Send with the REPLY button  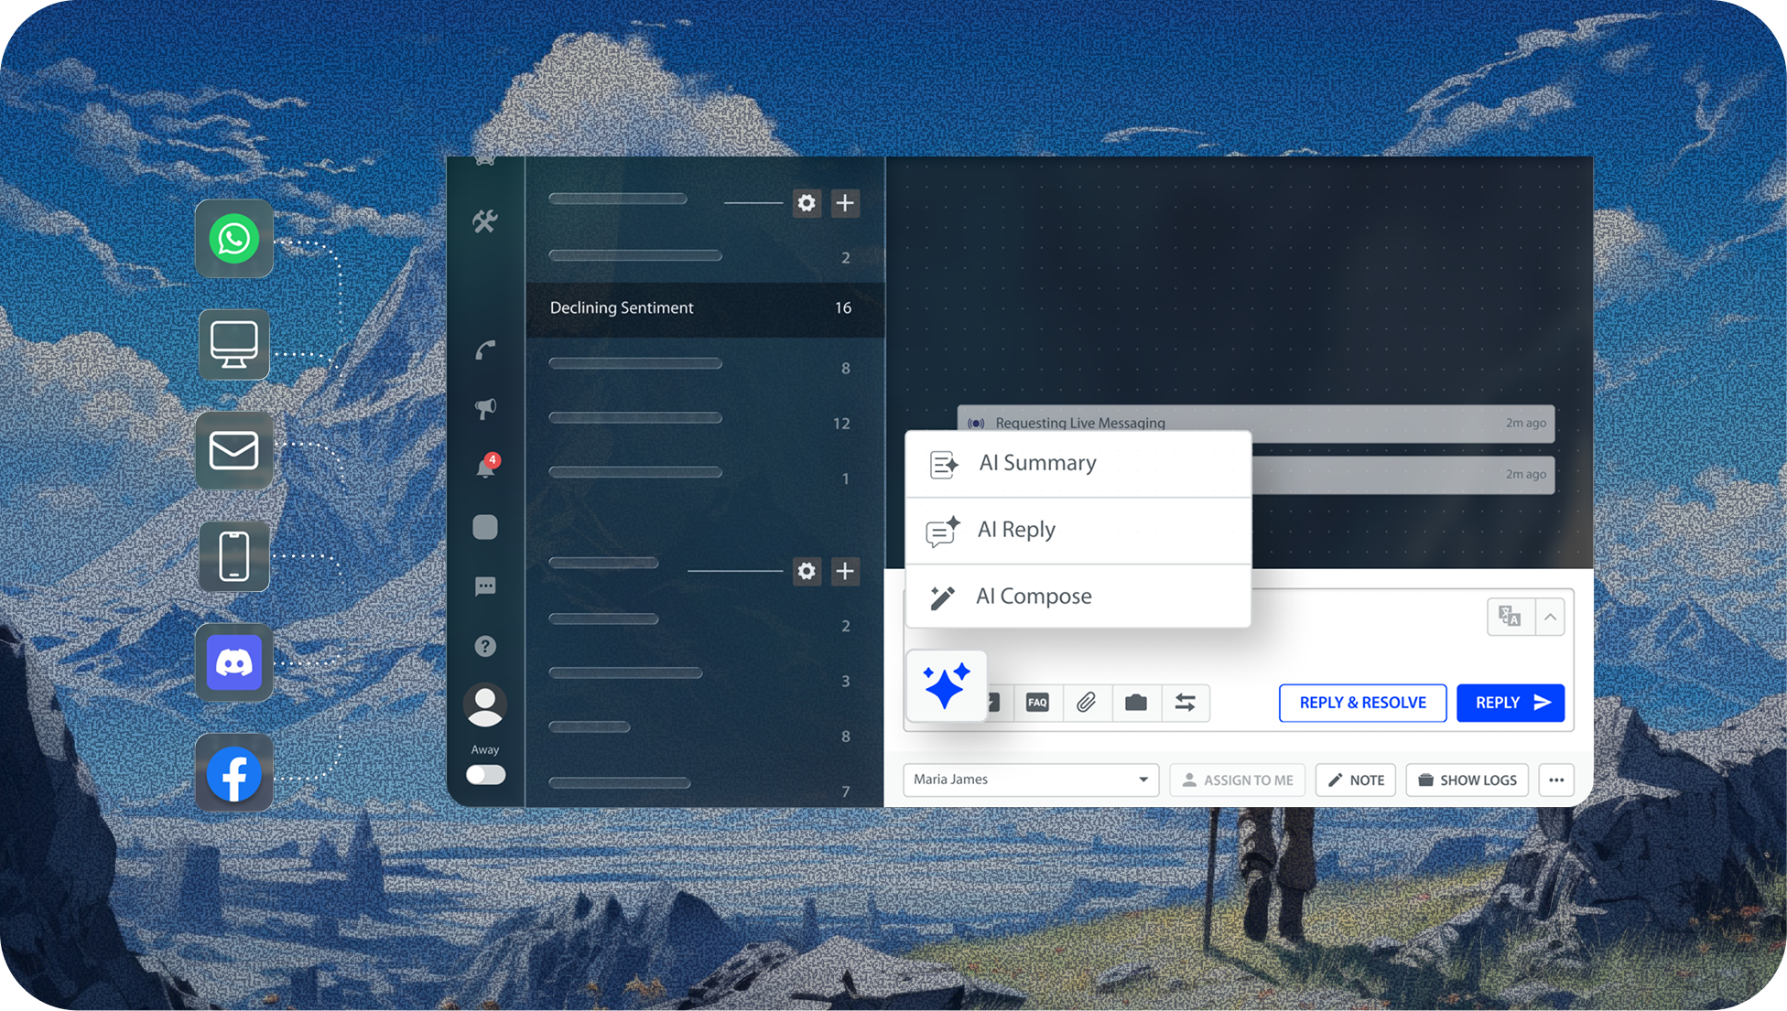tap(1511, 703)
